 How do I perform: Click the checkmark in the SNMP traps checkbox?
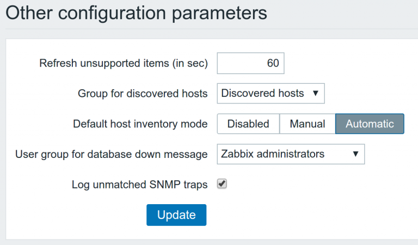coord(222,183)
